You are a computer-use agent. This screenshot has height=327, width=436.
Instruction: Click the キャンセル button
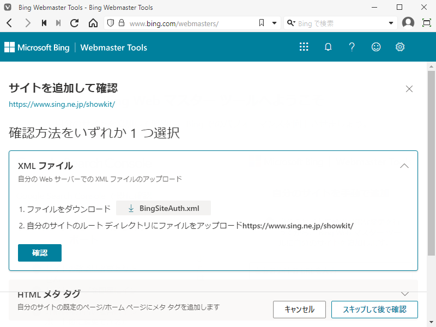click(x=299, y=310)
